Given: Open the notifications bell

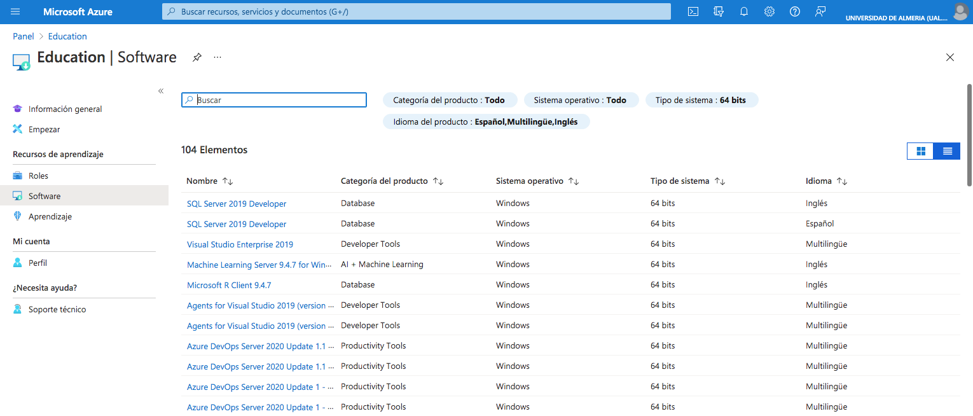Looking at the screenshot, I should (744, 11).
